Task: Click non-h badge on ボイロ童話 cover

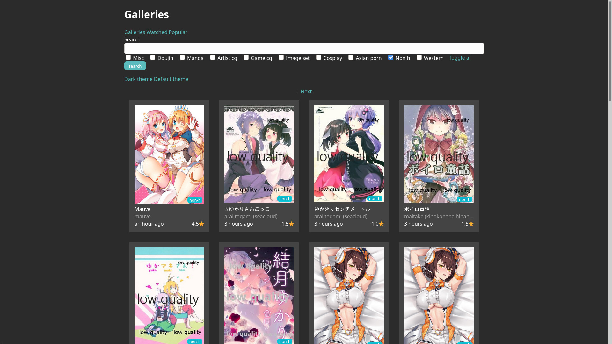Action: pos(464,199)
